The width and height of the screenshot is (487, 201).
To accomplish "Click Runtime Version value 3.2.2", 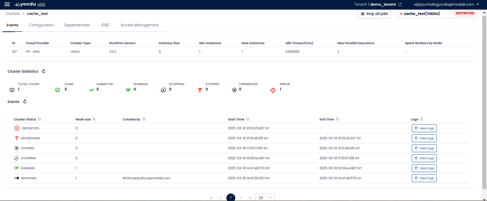I will pos(113,52).
